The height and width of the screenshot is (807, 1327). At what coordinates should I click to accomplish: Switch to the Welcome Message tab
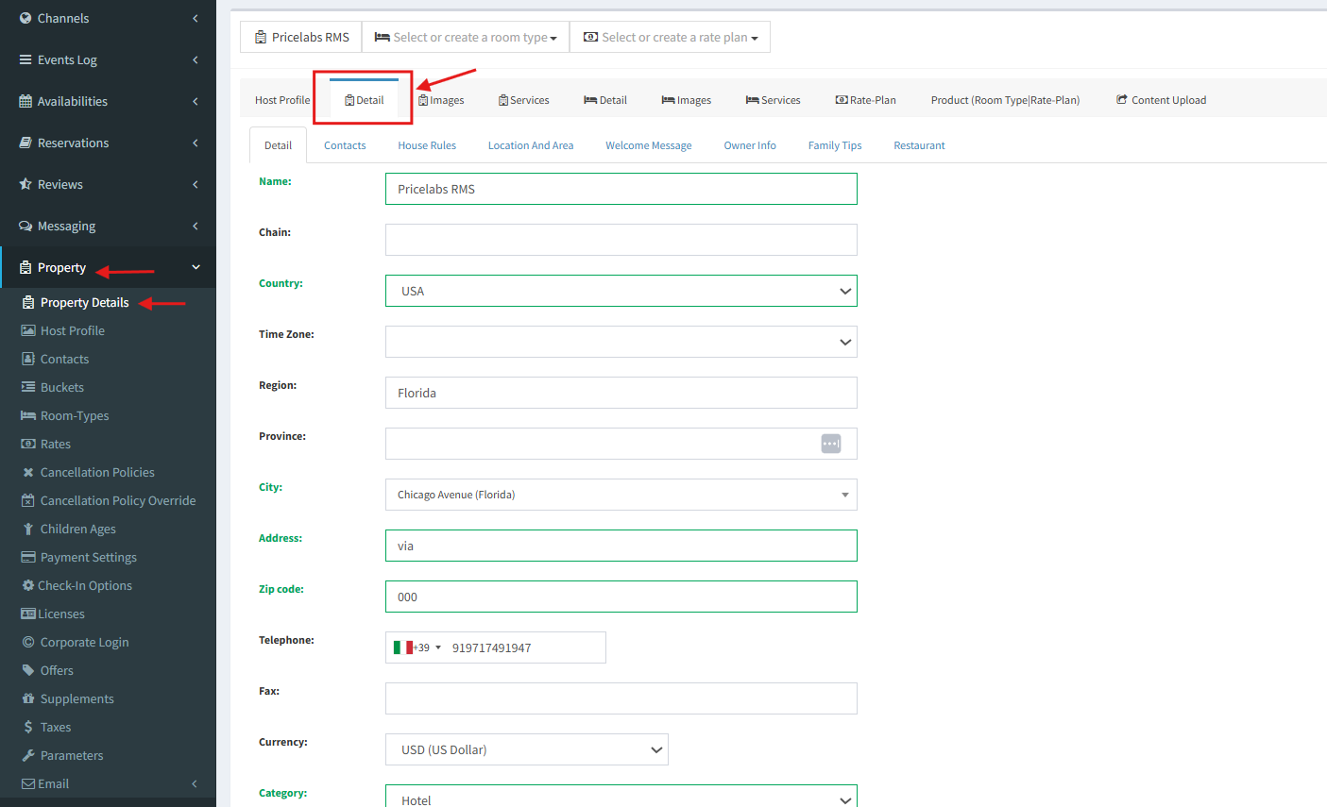click(x=648, y=145)
